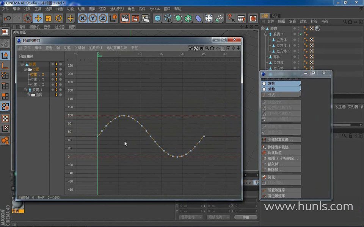
Task: Collapse the 位置 folder in timeline tree
Action: point(25,70)
